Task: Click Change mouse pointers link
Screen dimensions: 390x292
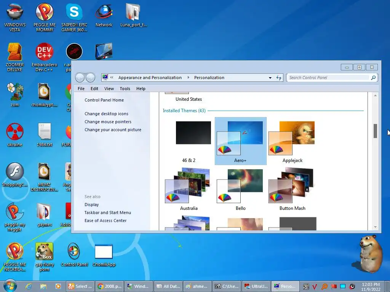Action: click(108, 122)
